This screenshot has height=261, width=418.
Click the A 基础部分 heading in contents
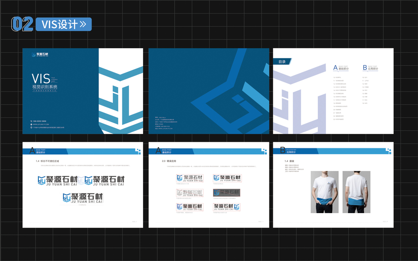point(341,68)
